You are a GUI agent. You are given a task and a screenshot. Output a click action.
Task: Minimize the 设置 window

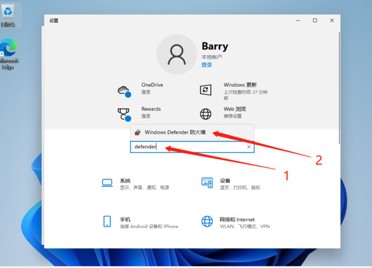tap(298, 21)
